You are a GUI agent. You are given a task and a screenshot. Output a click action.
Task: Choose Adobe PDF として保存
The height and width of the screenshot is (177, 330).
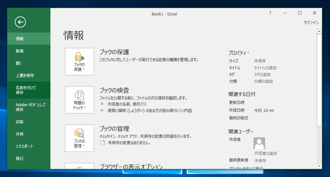pyautogui.click(x=29, y=107)
